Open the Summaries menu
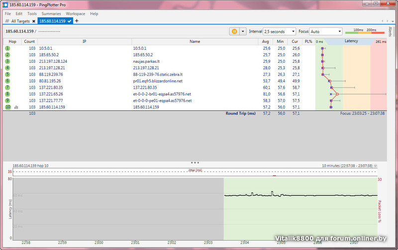Image resolution: width=398 pixels, height=250 pixels. [x=51, y=14]
